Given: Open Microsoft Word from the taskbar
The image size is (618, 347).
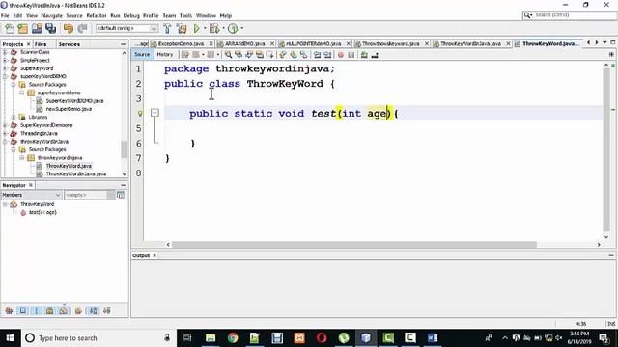Looking at the screenshot, I should (x=433, y=337).
